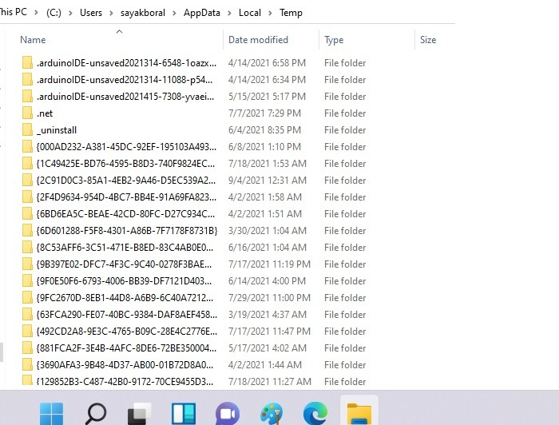The height and width of the screenshot is (425, 559).
Task: Sort by Size column header
Action: click(428, 40)
